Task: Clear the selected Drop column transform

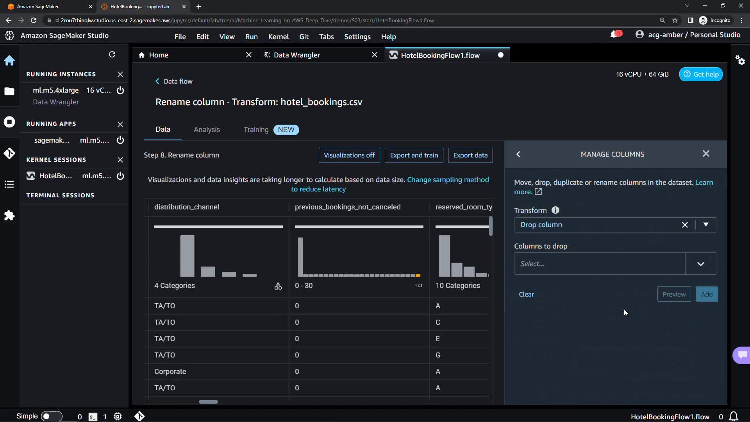Action: pos(685,225)
